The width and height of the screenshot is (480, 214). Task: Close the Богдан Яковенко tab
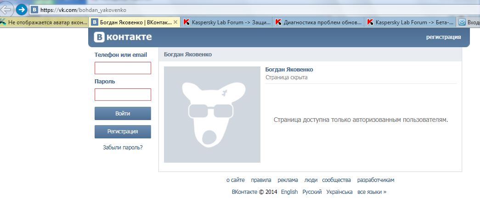[x=175, y=22]
